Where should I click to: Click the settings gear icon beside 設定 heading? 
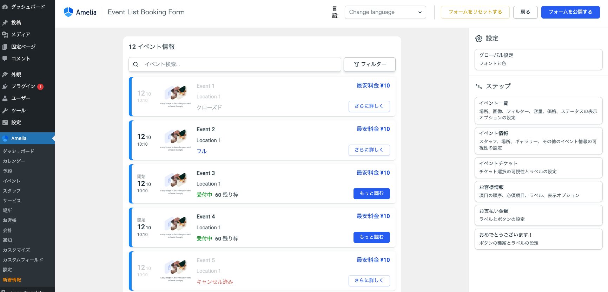(x=479, y=39)
